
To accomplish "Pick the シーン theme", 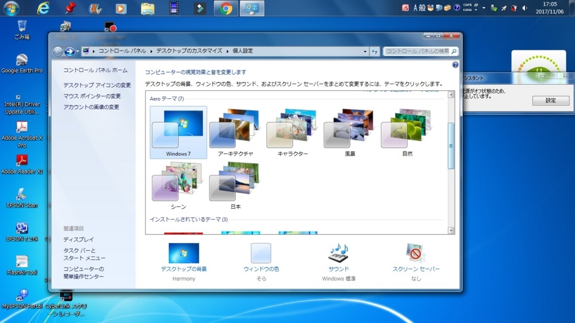I will click(178, 186).
